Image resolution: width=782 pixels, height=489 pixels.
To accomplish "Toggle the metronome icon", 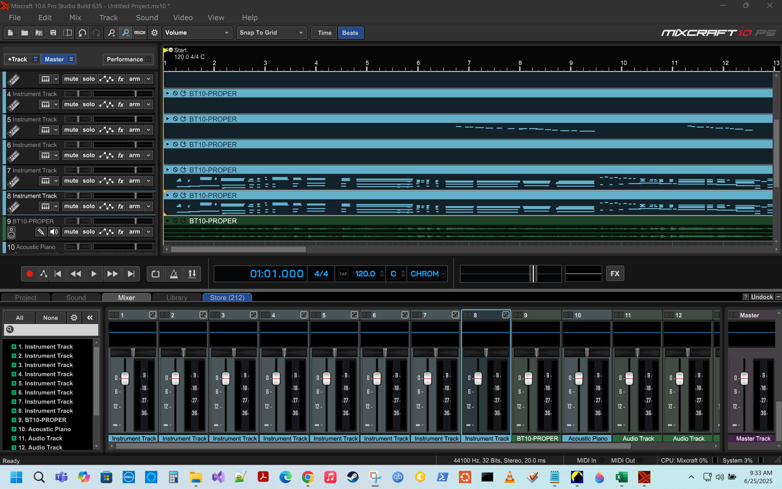I will pos(174,274).
